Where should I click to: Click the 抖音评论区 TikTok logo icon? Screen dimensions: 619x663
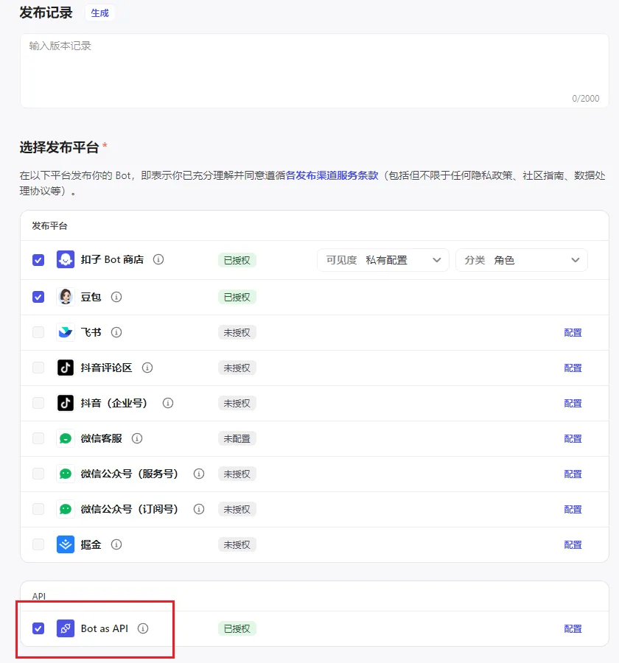pos(66,368)
